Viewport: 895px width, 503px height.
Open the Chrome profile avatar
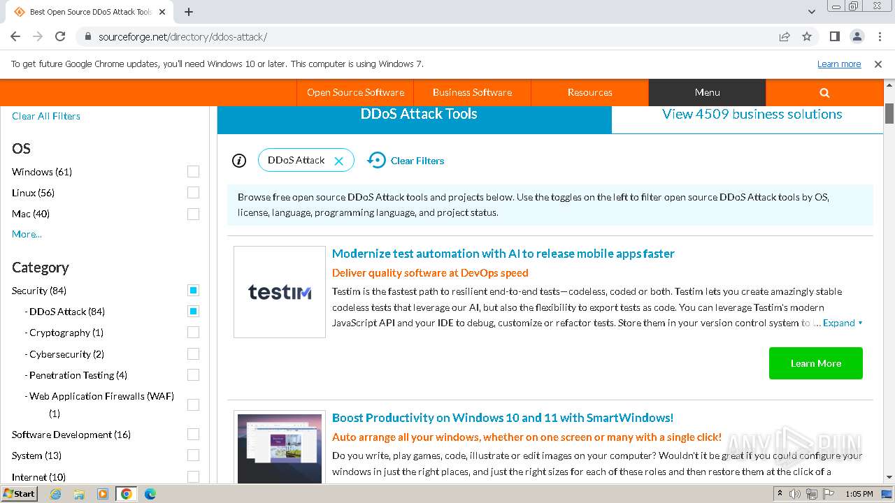click(x=857, y=36)
